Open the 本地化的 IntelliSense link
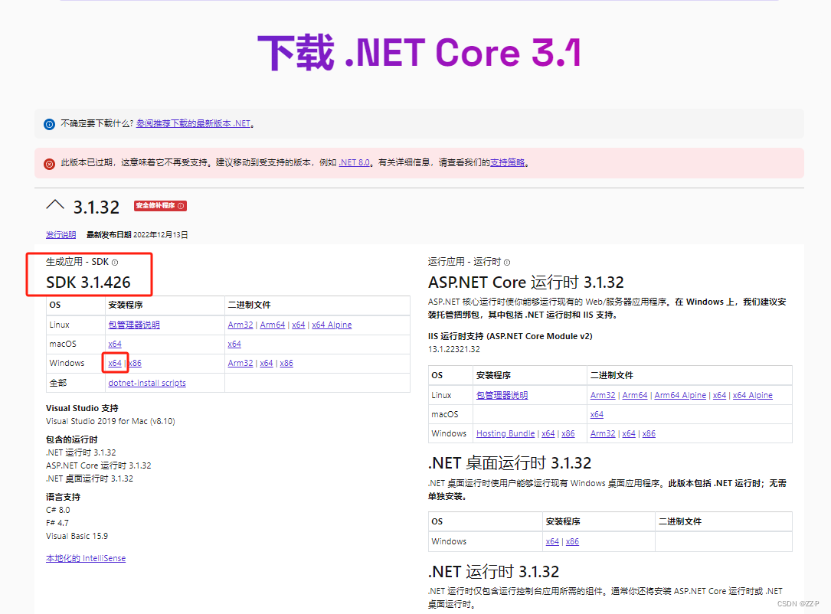Image resolution: width=831 pixels, height=614 pixels. (x=86, y=558)
